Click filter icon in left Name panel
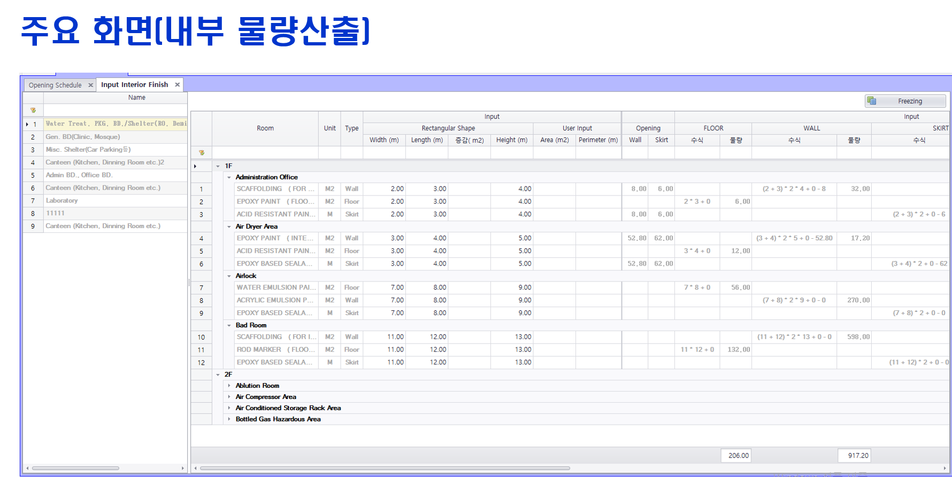Image resolution: width=952 pixels, height=477 pixels. click(x=33, y=110)
